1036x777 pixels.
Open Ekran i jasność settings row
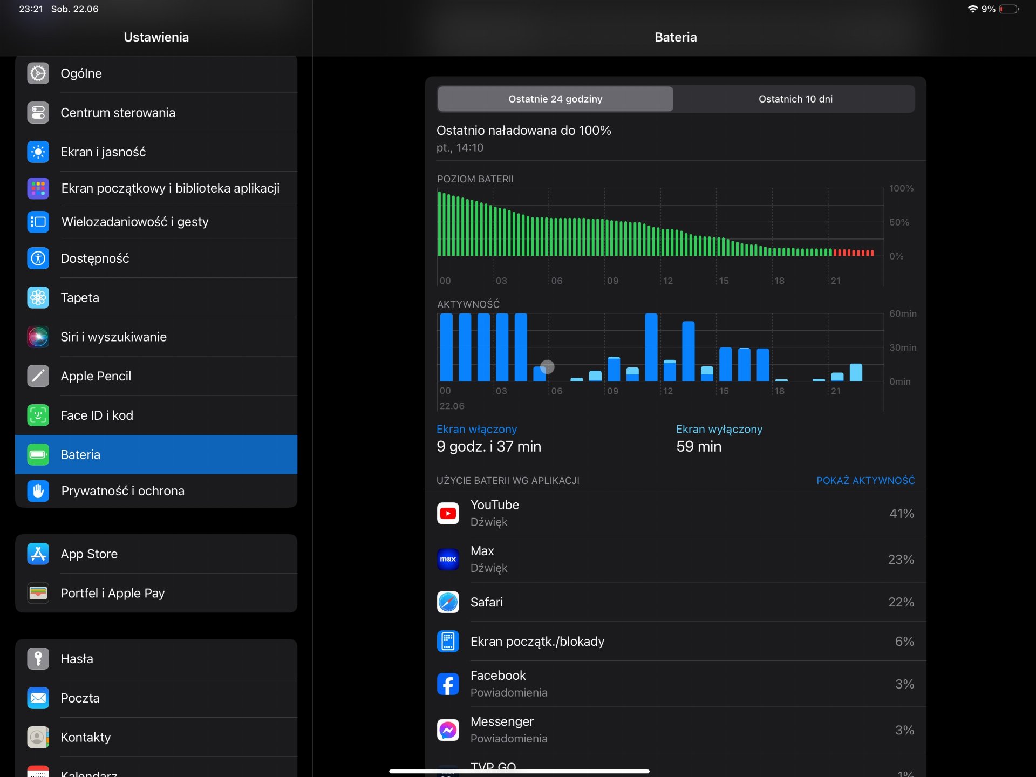(156, 152)
